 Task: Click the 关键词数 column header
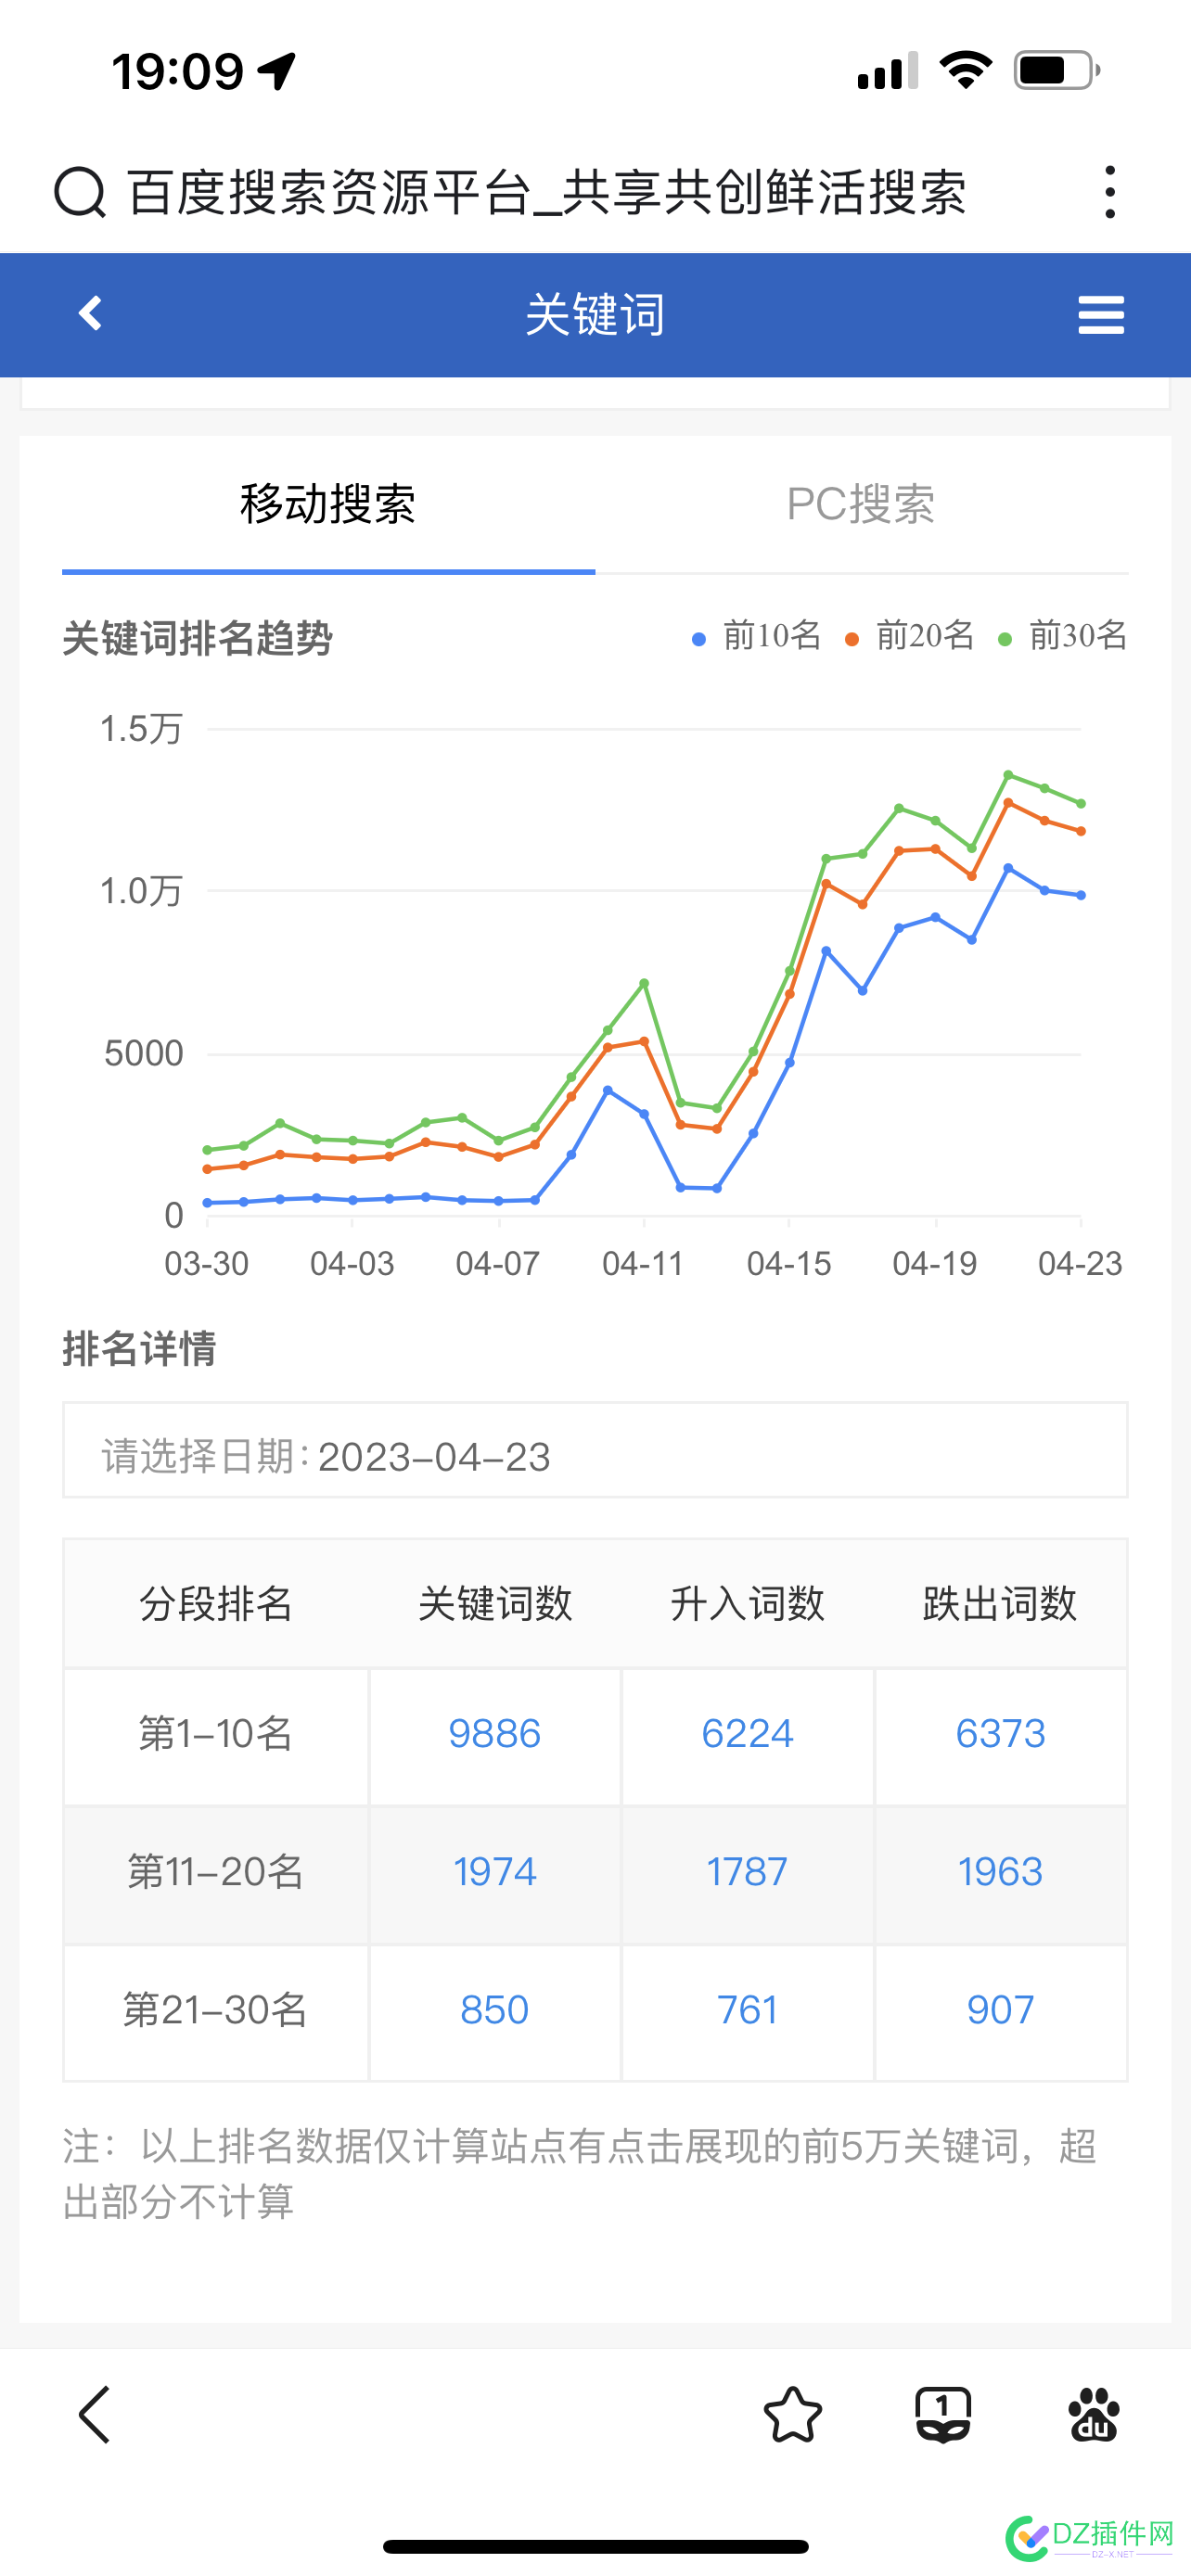pos(494,1603)
